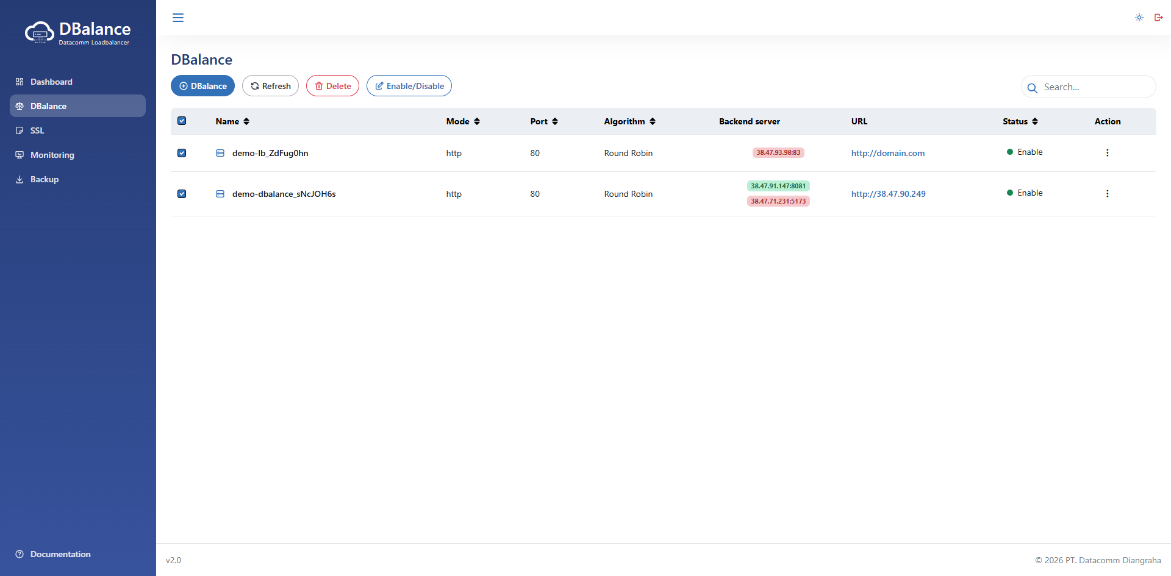Screen dimensions: 1171x576
Task: Click the server icon beside demo-lb_ZdFug0hn
Action: coord(220,153)
